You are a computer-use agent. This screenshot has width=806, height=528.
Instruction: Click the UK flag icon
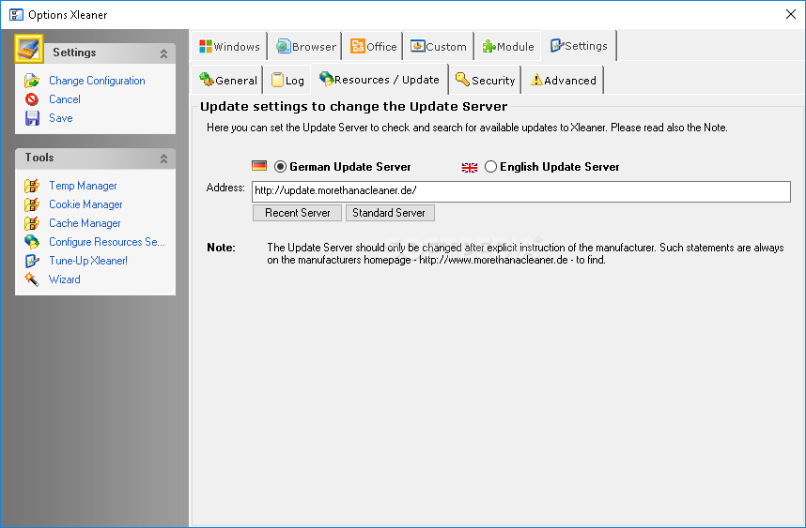(470, 167)
